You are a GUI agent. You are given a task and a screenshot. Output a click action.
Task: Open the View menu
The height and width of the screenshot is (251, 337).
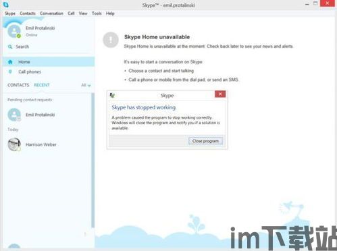pyautogui.click(x=83, y=13)
